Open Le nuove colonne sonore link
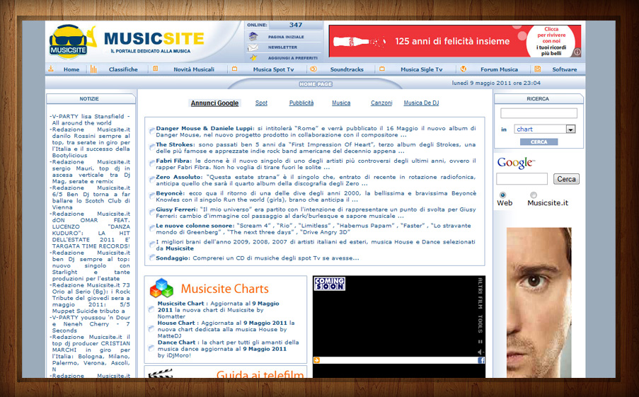 click(x=195, y=226)
